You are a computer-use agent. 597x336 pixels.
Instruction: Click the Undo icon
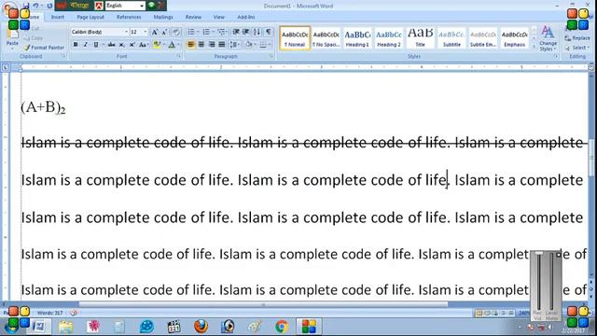tap(35, 6)
